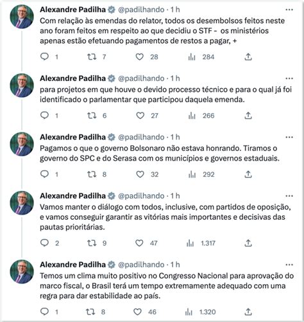Open views count 266 on second tweet
Viewport: 304px width, 322px height.
click(x=201, y=116)
